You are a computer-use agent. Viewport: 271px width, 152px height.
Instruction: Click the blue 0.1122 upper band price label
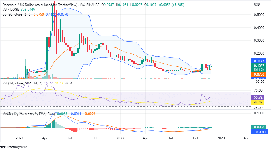pyautogui.click(x=259, y=61)
